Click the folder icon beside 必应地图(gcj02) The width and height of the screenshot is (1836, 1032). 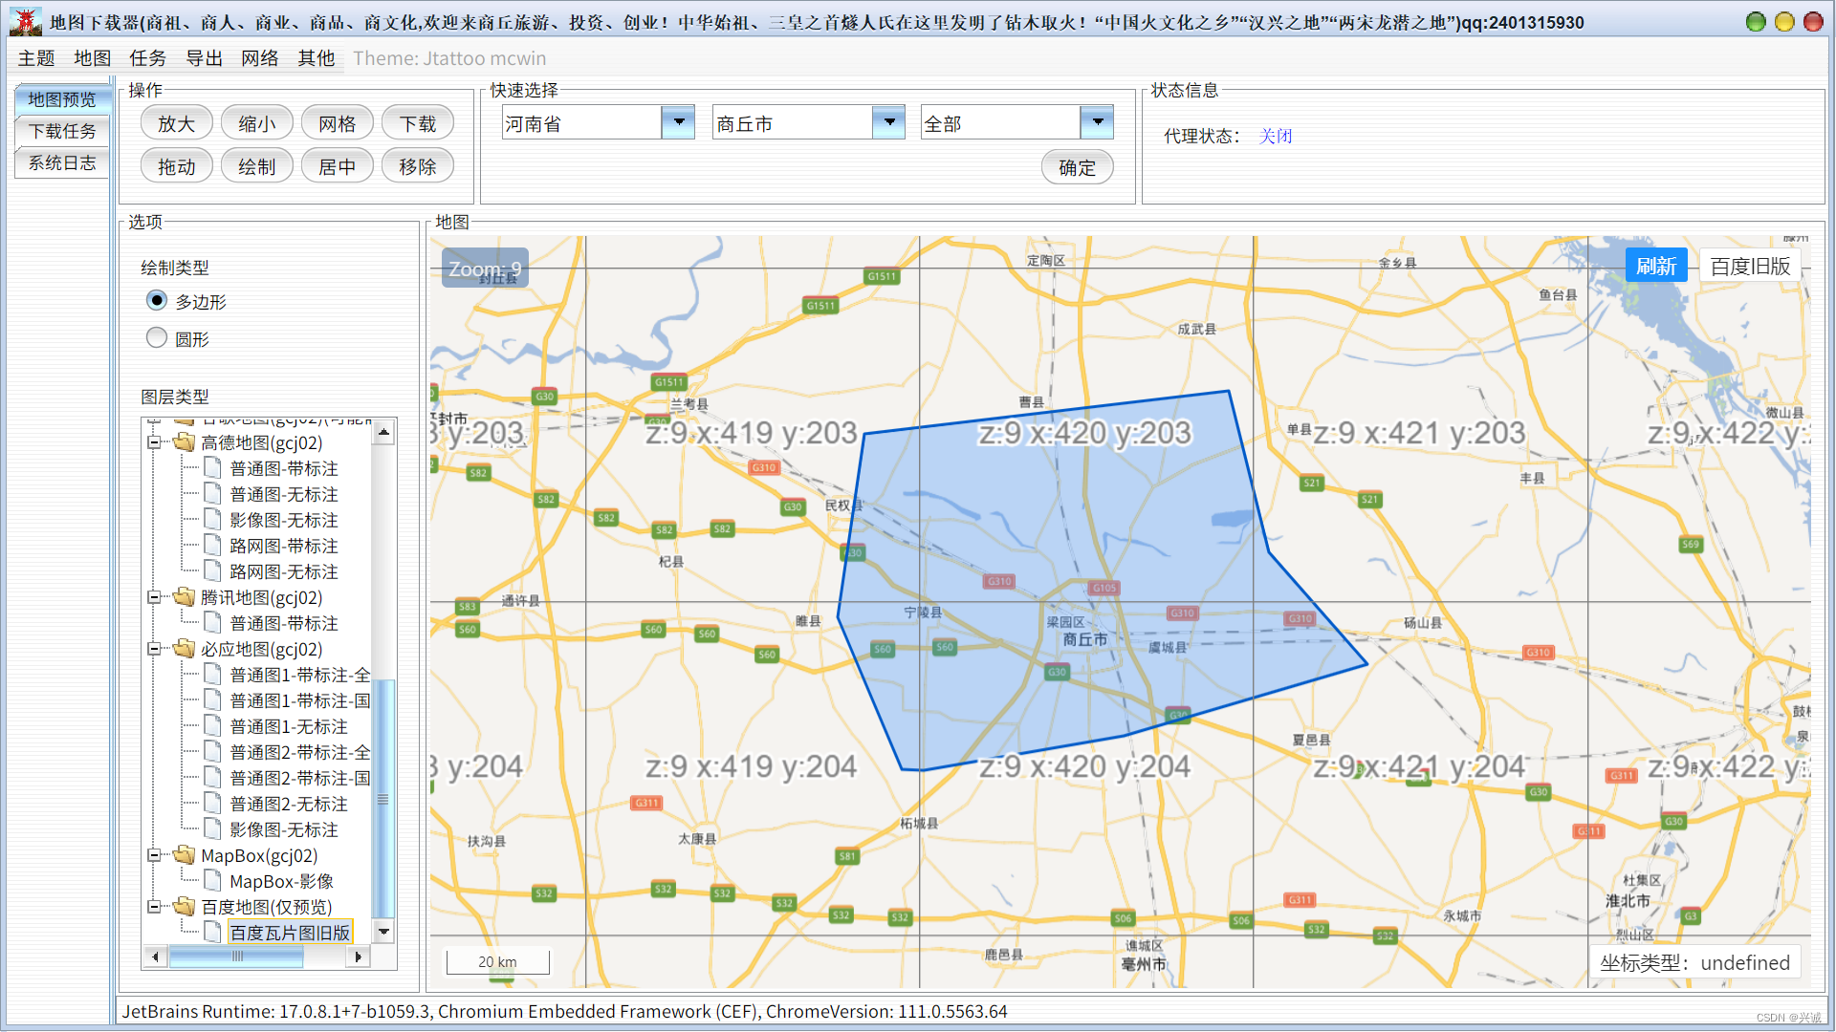click(185, 649)
